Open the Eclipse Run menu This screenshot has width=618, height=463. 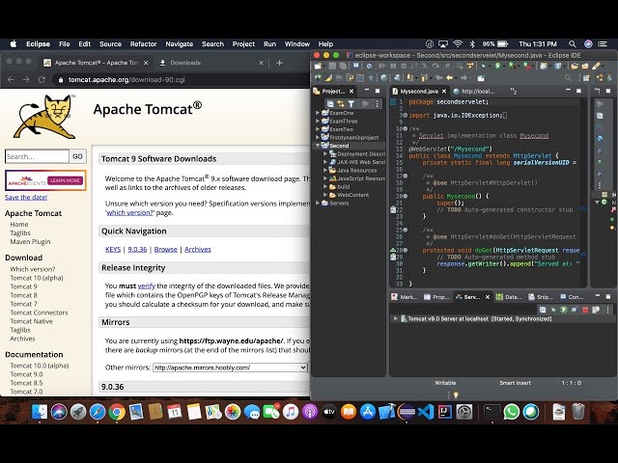point(269,44)
